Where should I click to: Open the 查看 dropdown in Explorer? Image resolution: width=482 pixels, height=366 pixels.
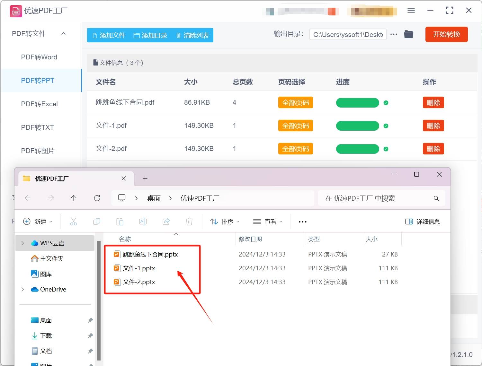(x=268, y=222)
